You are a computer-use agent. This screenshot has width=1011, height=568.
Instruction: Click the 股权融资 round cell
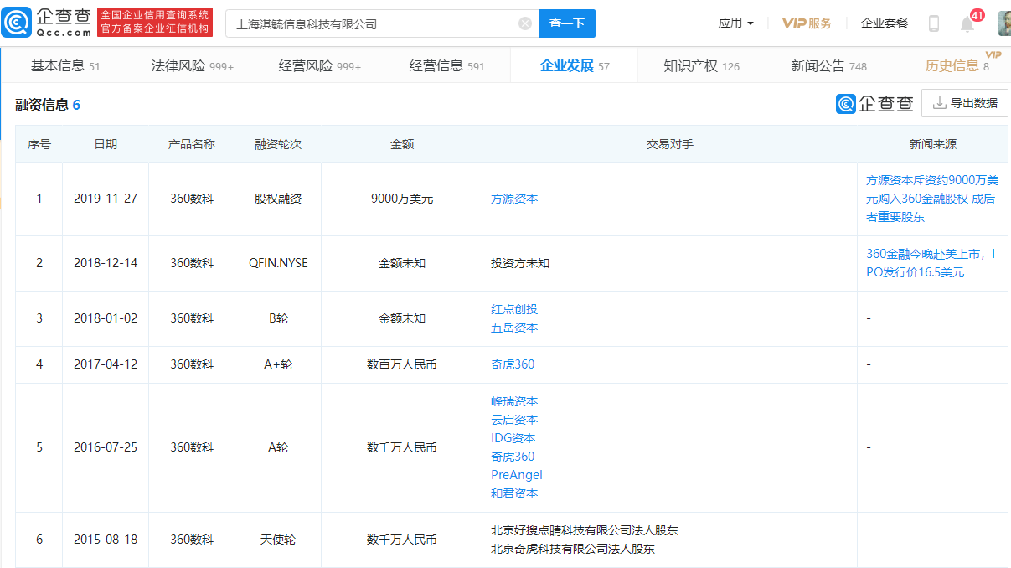(278, 199)
